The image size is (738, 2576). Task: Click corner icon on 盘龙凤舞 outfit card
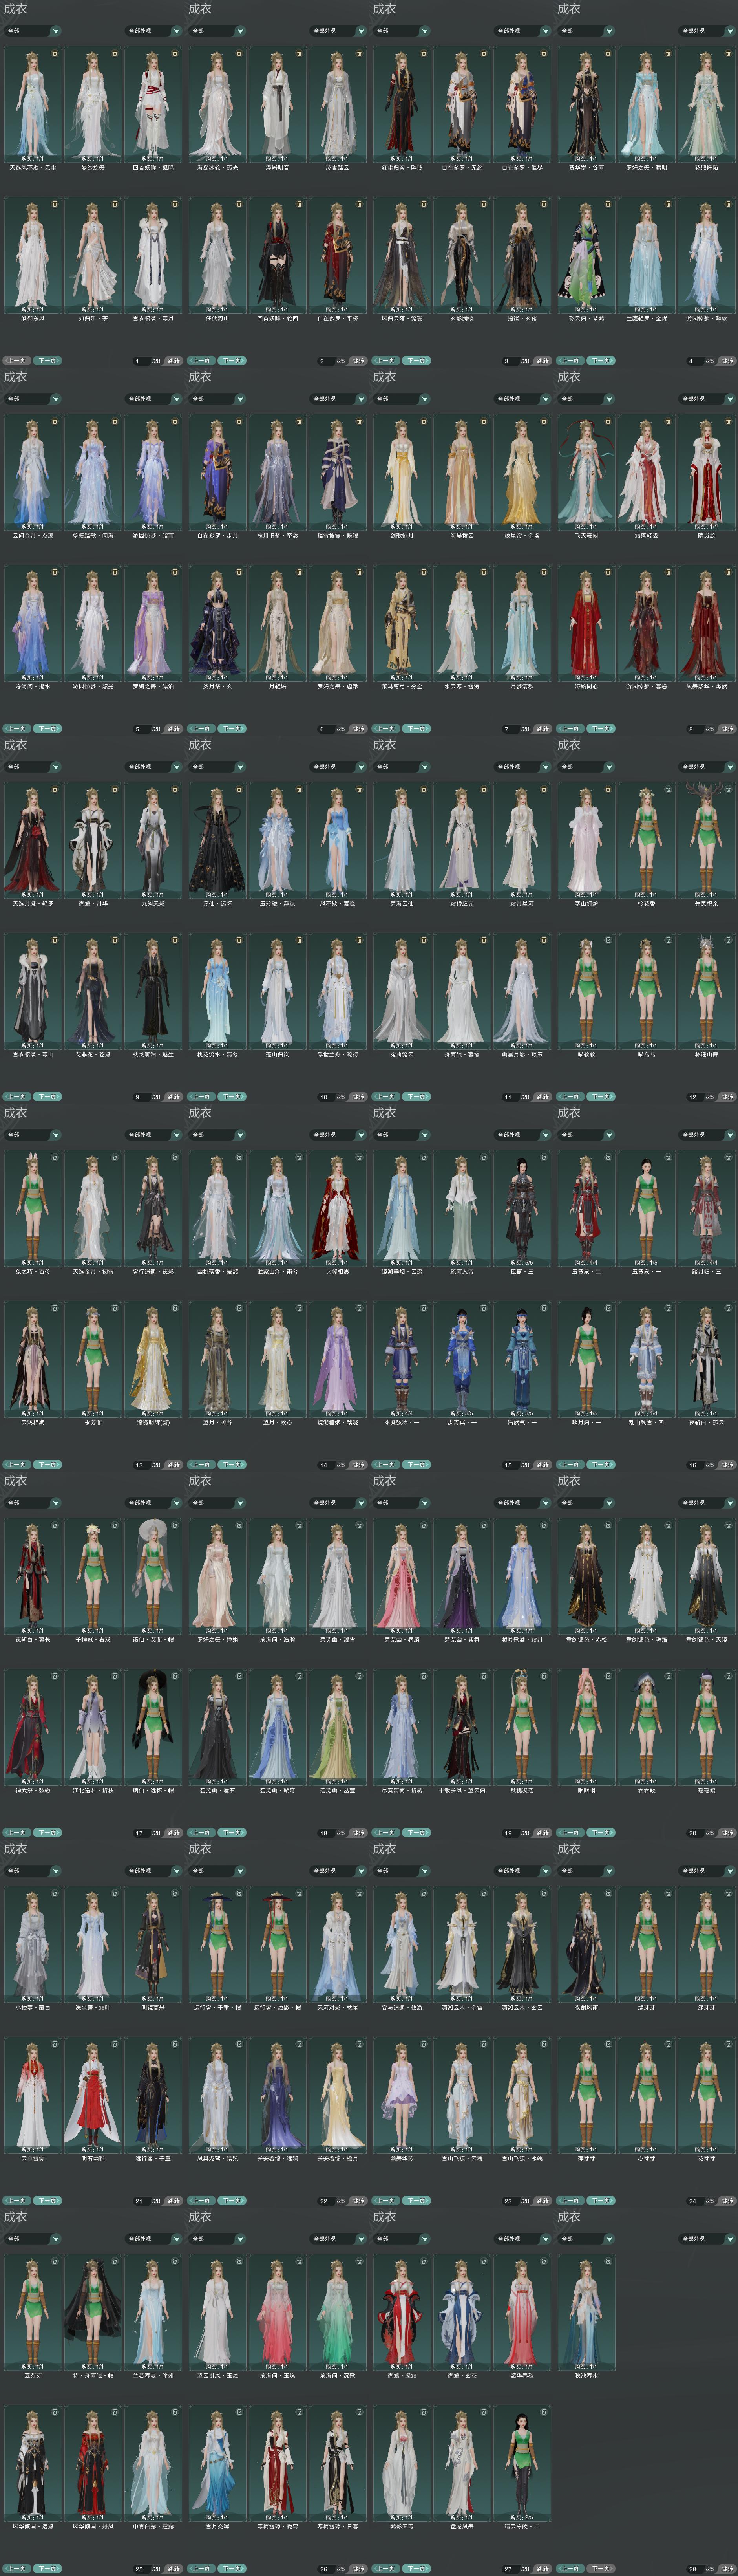click(484, 2412)
